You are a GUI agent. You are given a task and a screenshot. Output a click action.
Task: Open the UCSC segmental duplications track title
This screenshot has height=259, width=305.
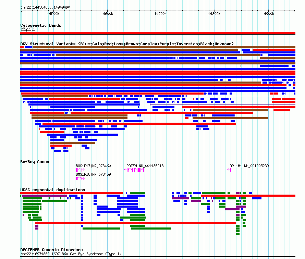[53, 190]
